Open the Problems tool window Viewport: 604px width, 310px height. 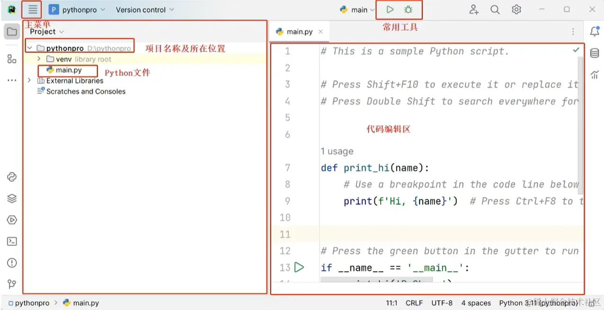tap(12, 263)
